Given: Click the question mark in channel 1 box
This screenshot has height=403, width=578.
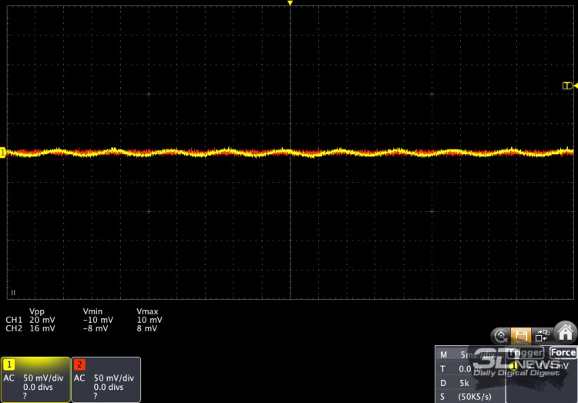Looking at the screenshot, I should coord(25,396).
